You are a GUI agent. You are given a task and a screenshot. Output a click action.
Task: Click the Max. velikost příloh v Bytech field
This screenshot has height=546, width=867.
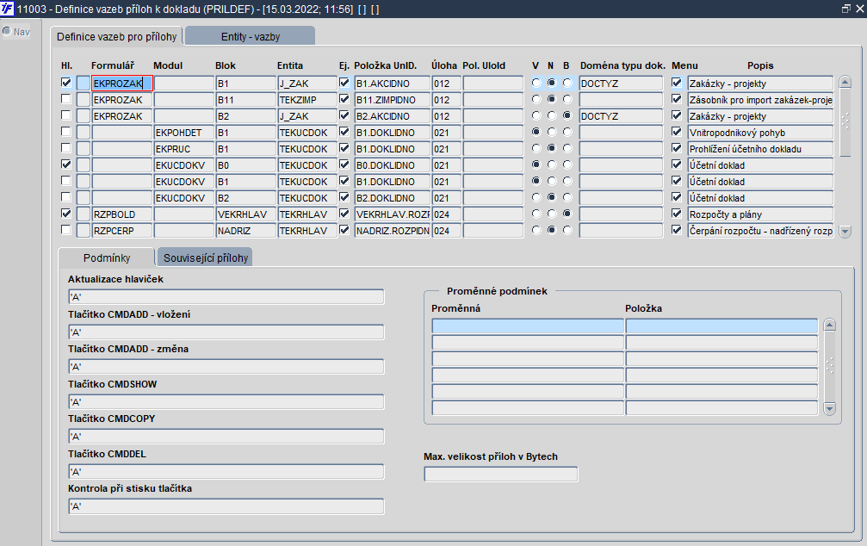[500, 474]
